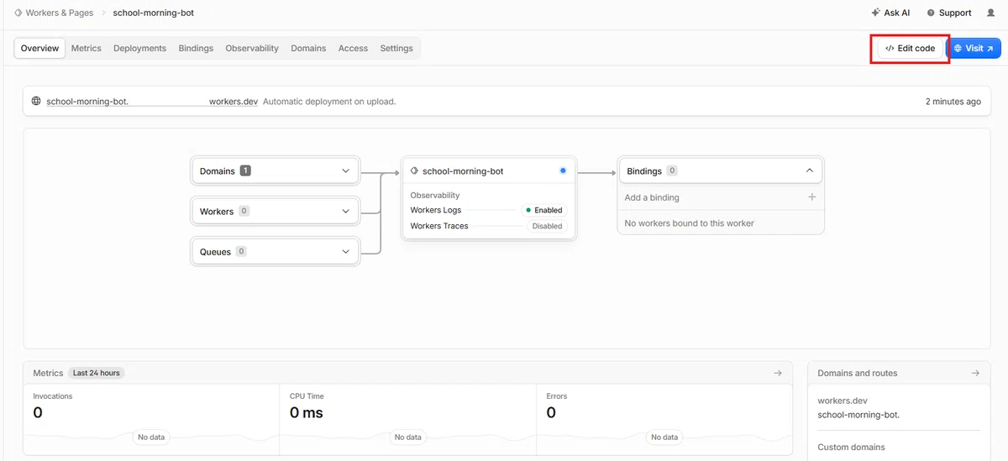Screen dimensions: 1008x461
Task: Click the Bindings count badge '0'
Action: click(672, 170)
